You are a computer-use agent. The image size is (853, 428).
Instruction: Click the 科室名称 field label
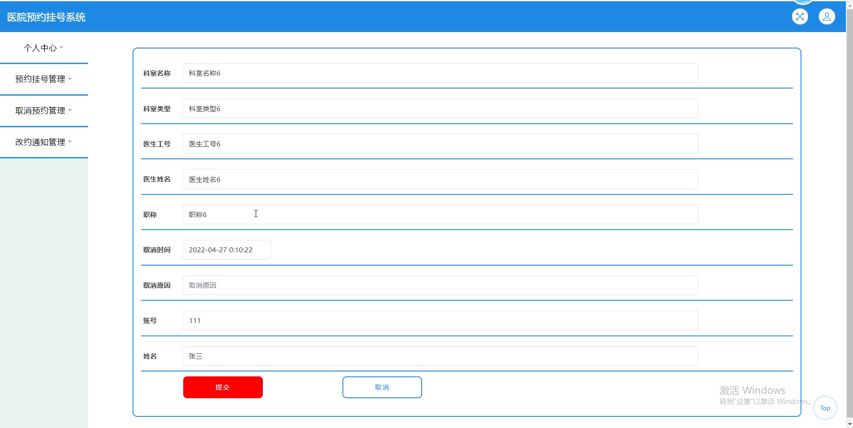point(157,73)
